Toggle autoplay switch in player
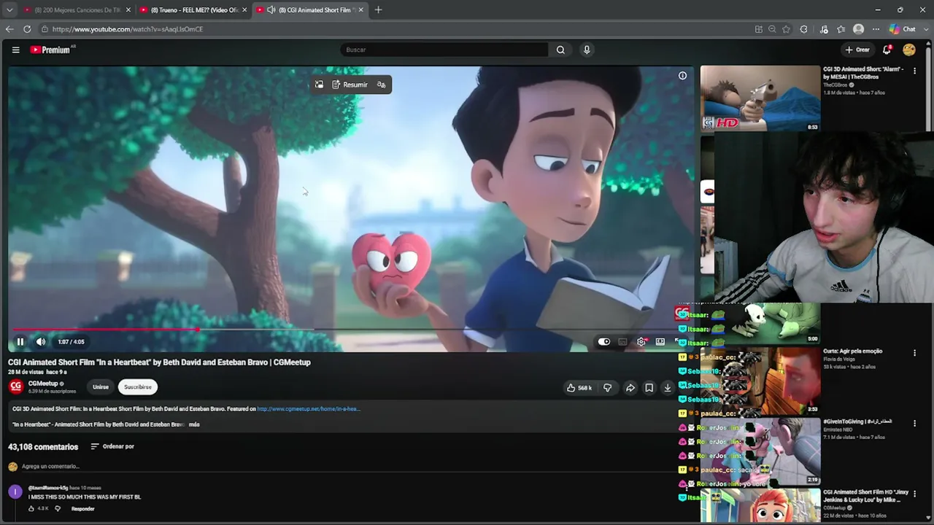The image size is (934, 525). pyautogui.click(x=604, y=342)
